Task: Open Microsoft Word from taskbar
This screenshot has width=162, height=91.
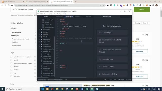Action: tap(82, 89)
